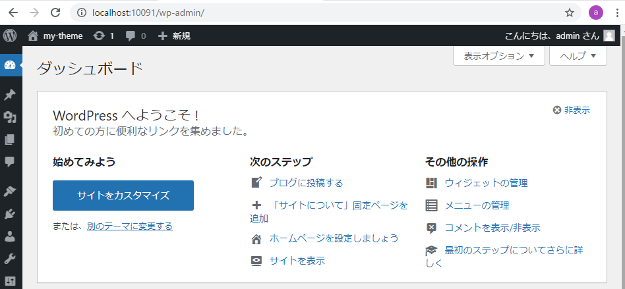625x289 pixels.
Task: Click the updates indicator in admin bar
Action: tap(104, 36)
